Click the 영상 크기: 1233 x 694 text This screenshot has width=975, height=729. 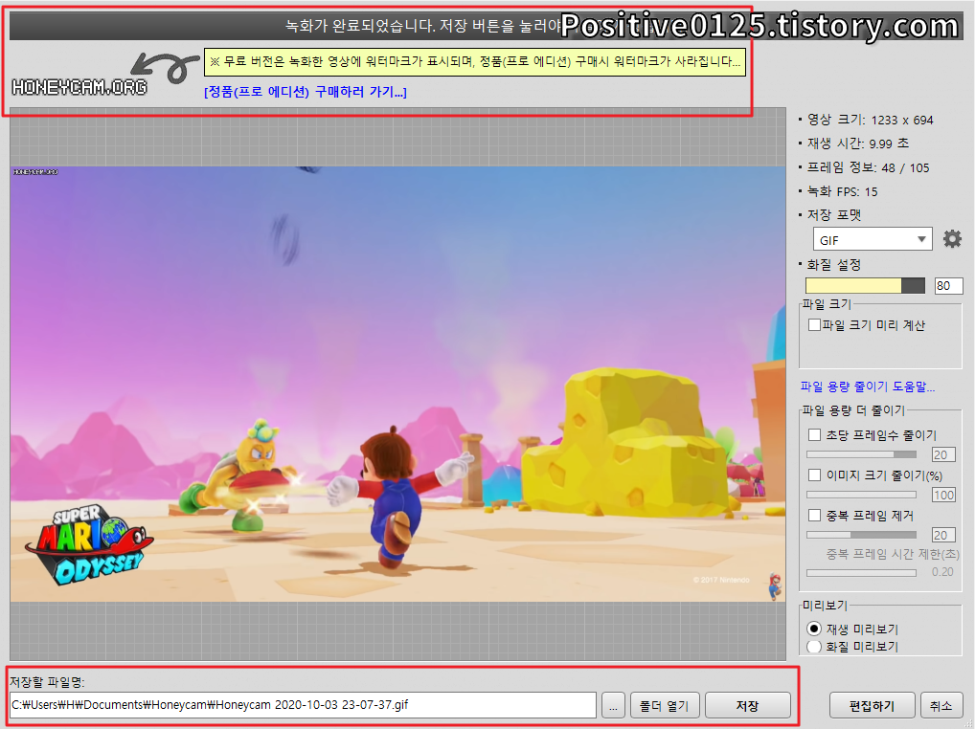tap(870, 120)
